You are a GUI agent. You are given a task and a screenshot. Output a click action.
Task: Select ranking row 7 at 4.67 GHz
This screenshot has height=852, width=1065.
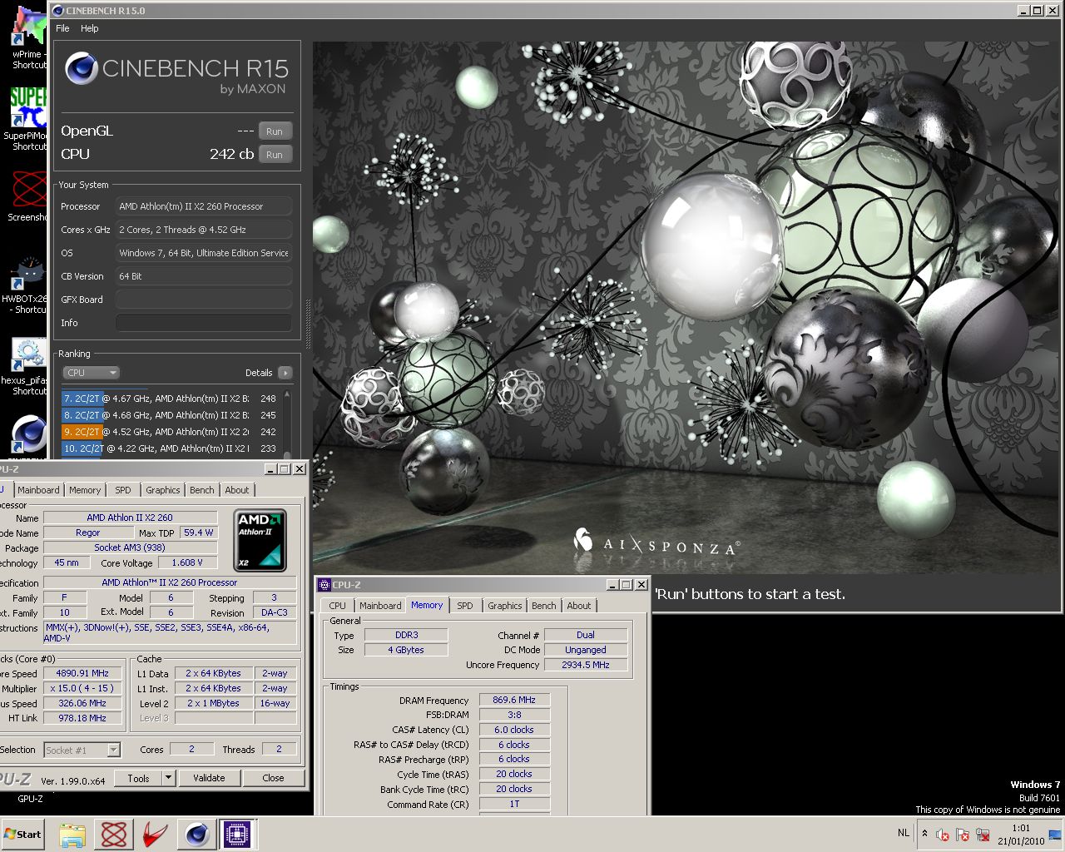click(x=170, y=399)
